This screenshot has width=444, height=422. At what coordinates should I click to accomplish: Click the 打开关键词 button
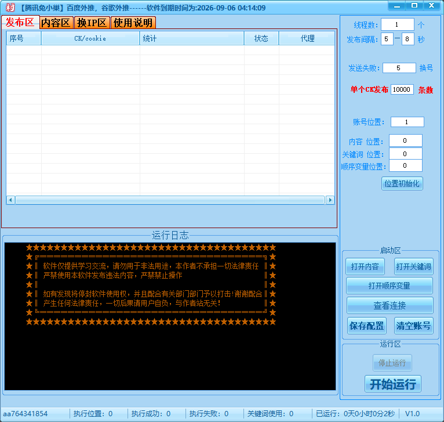(x=414, y=266)
